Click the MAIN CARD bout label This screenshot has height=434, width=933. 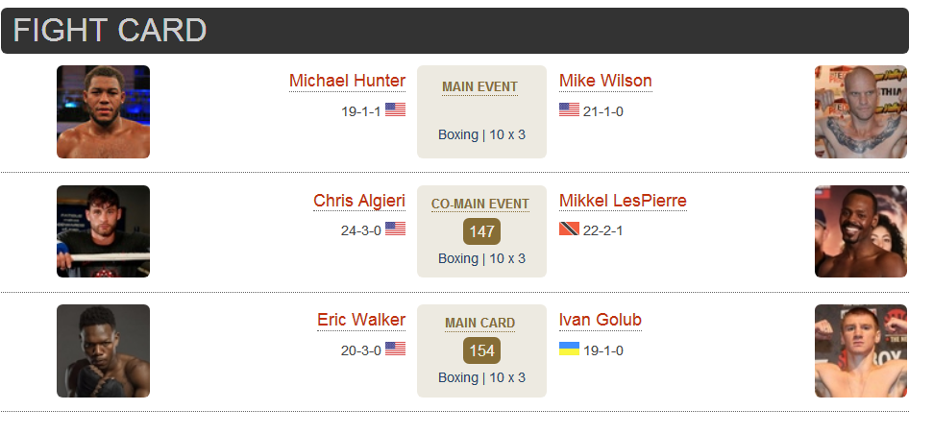click(x=480, y=324)
